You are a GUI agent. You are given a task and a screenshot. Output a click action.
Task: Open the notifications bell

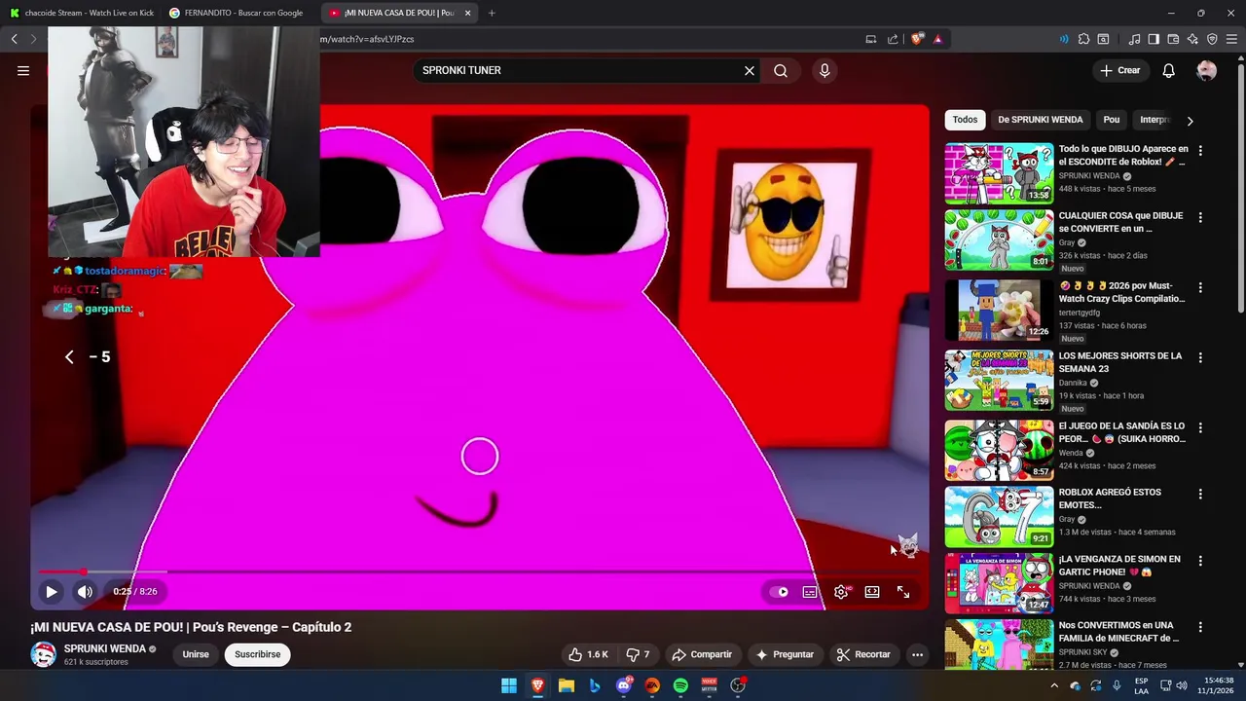click(x=1169, y=70)
